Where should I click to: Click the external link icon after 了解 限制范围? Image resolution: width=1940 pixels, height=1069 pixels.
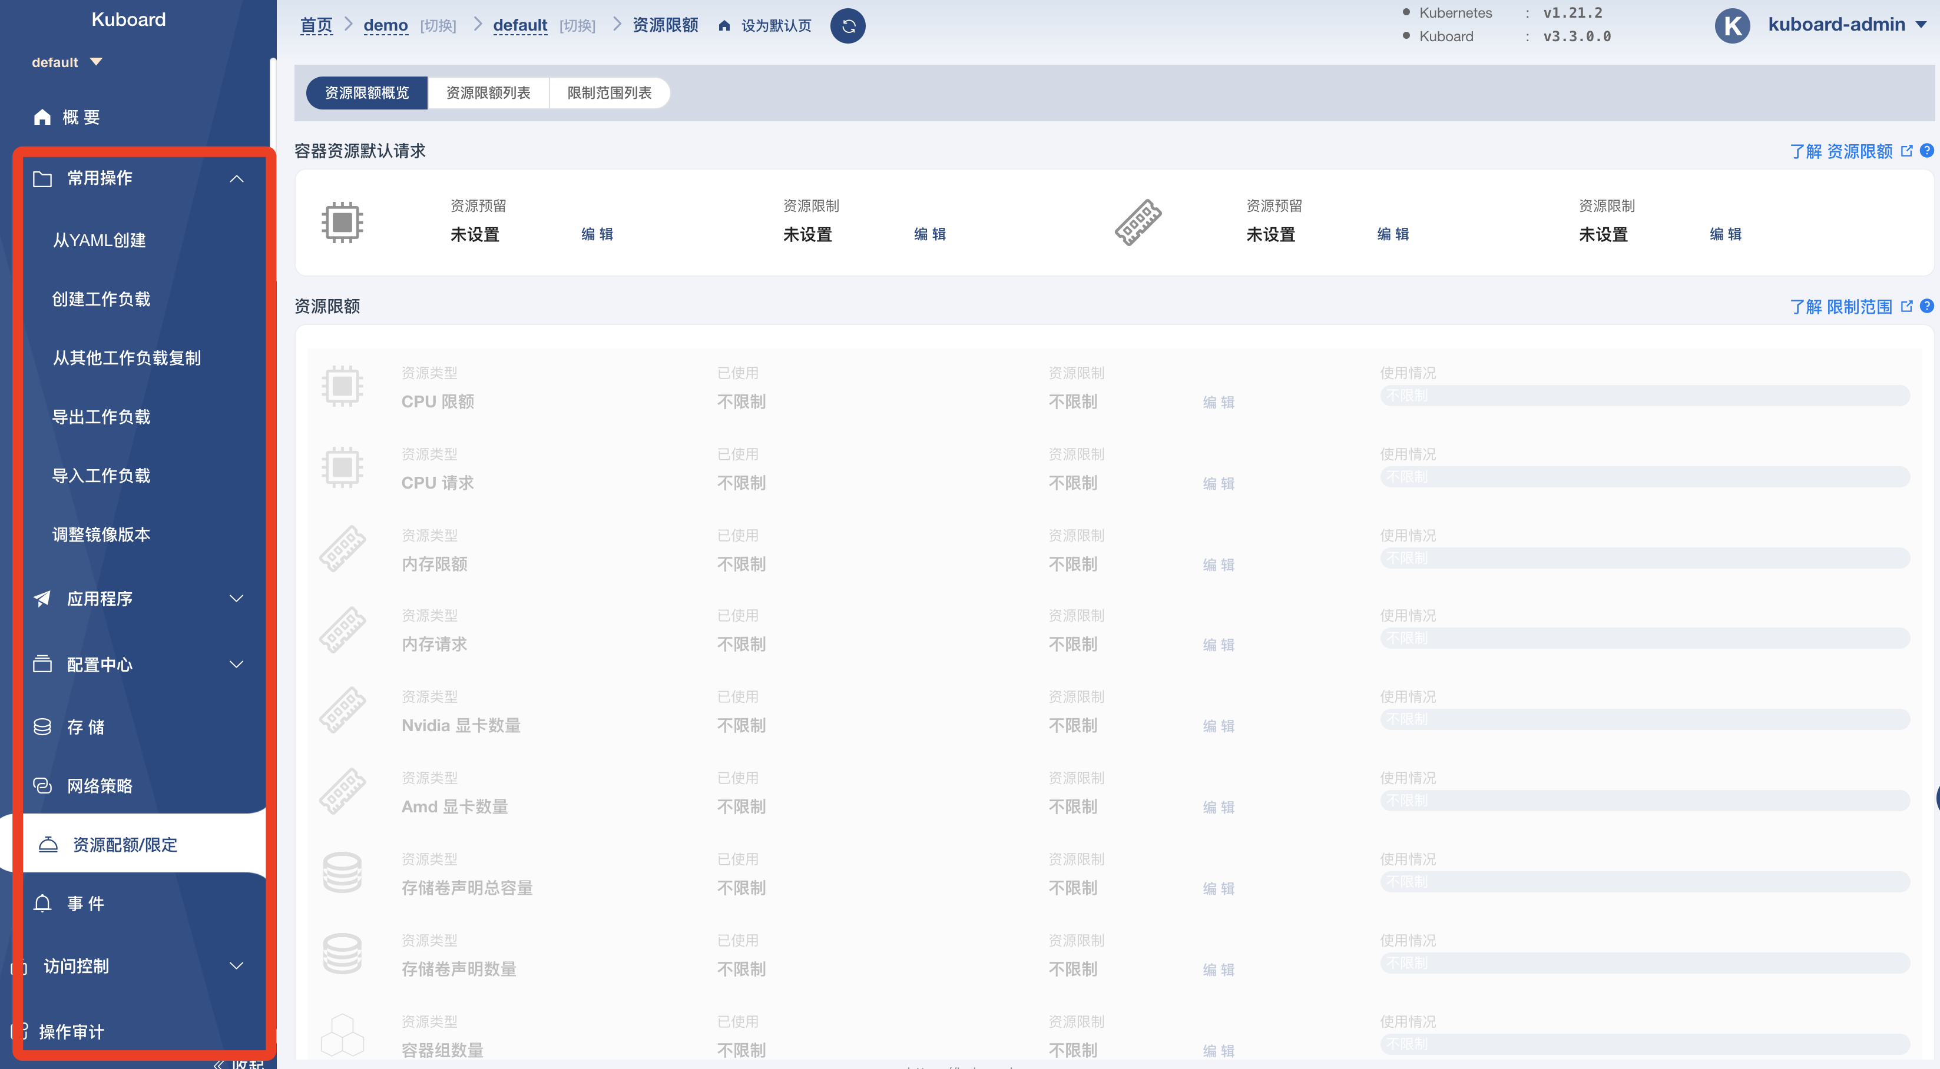point(1907,307)
